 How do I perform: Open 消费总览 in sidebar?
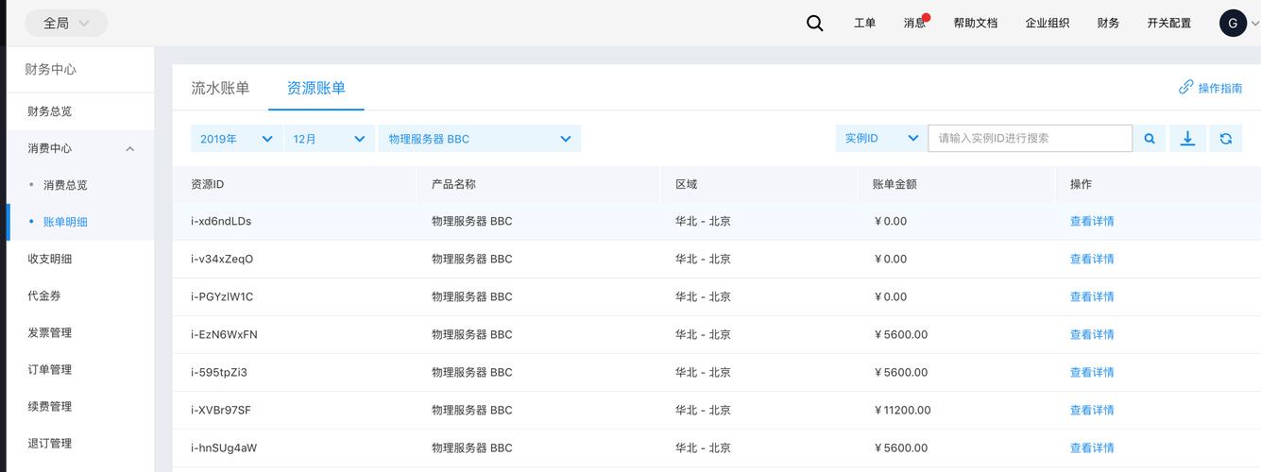(x=65, y=185)
